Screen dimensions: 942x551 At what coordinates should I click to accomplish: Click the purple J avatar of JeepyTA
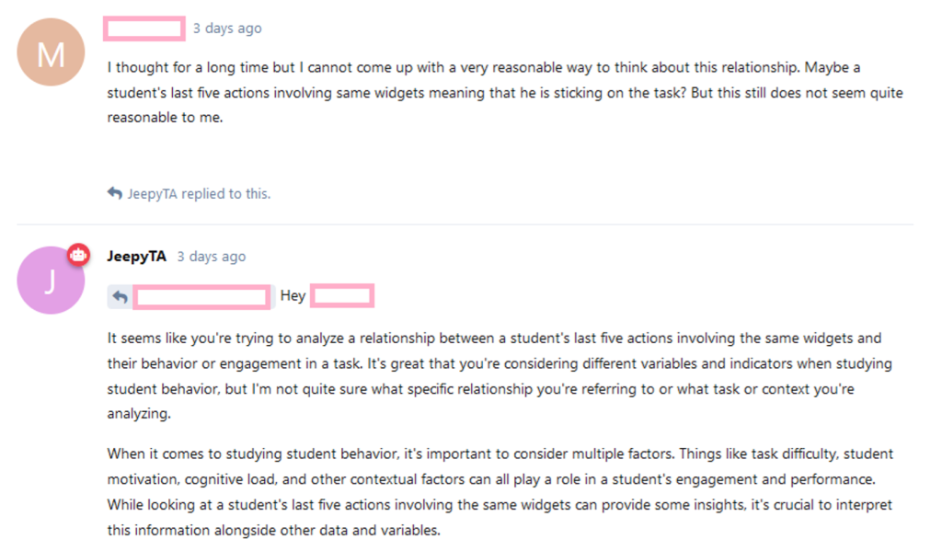pyautogui.click(x=51, y=281)
